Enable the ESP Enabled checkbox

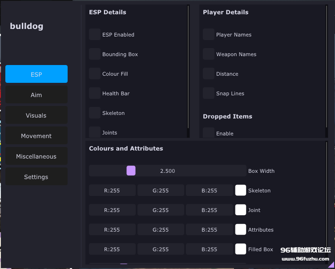[95, 35]
